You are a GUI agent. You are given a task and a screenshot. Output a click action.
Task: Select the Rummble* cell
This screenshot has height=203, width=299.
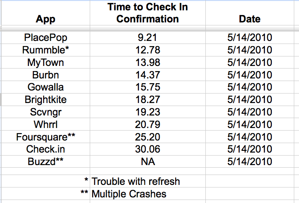point(46,50)
